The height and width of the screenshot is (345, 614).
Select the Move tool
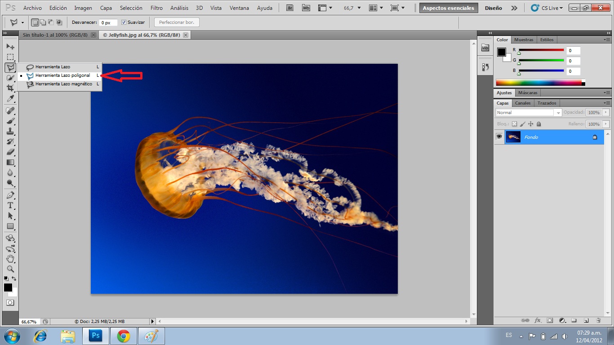coord(10,46)
